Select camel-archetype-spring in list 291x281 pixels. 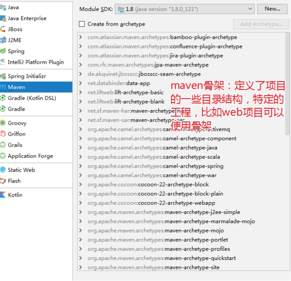pyautogui.click(x=155, y=166)
